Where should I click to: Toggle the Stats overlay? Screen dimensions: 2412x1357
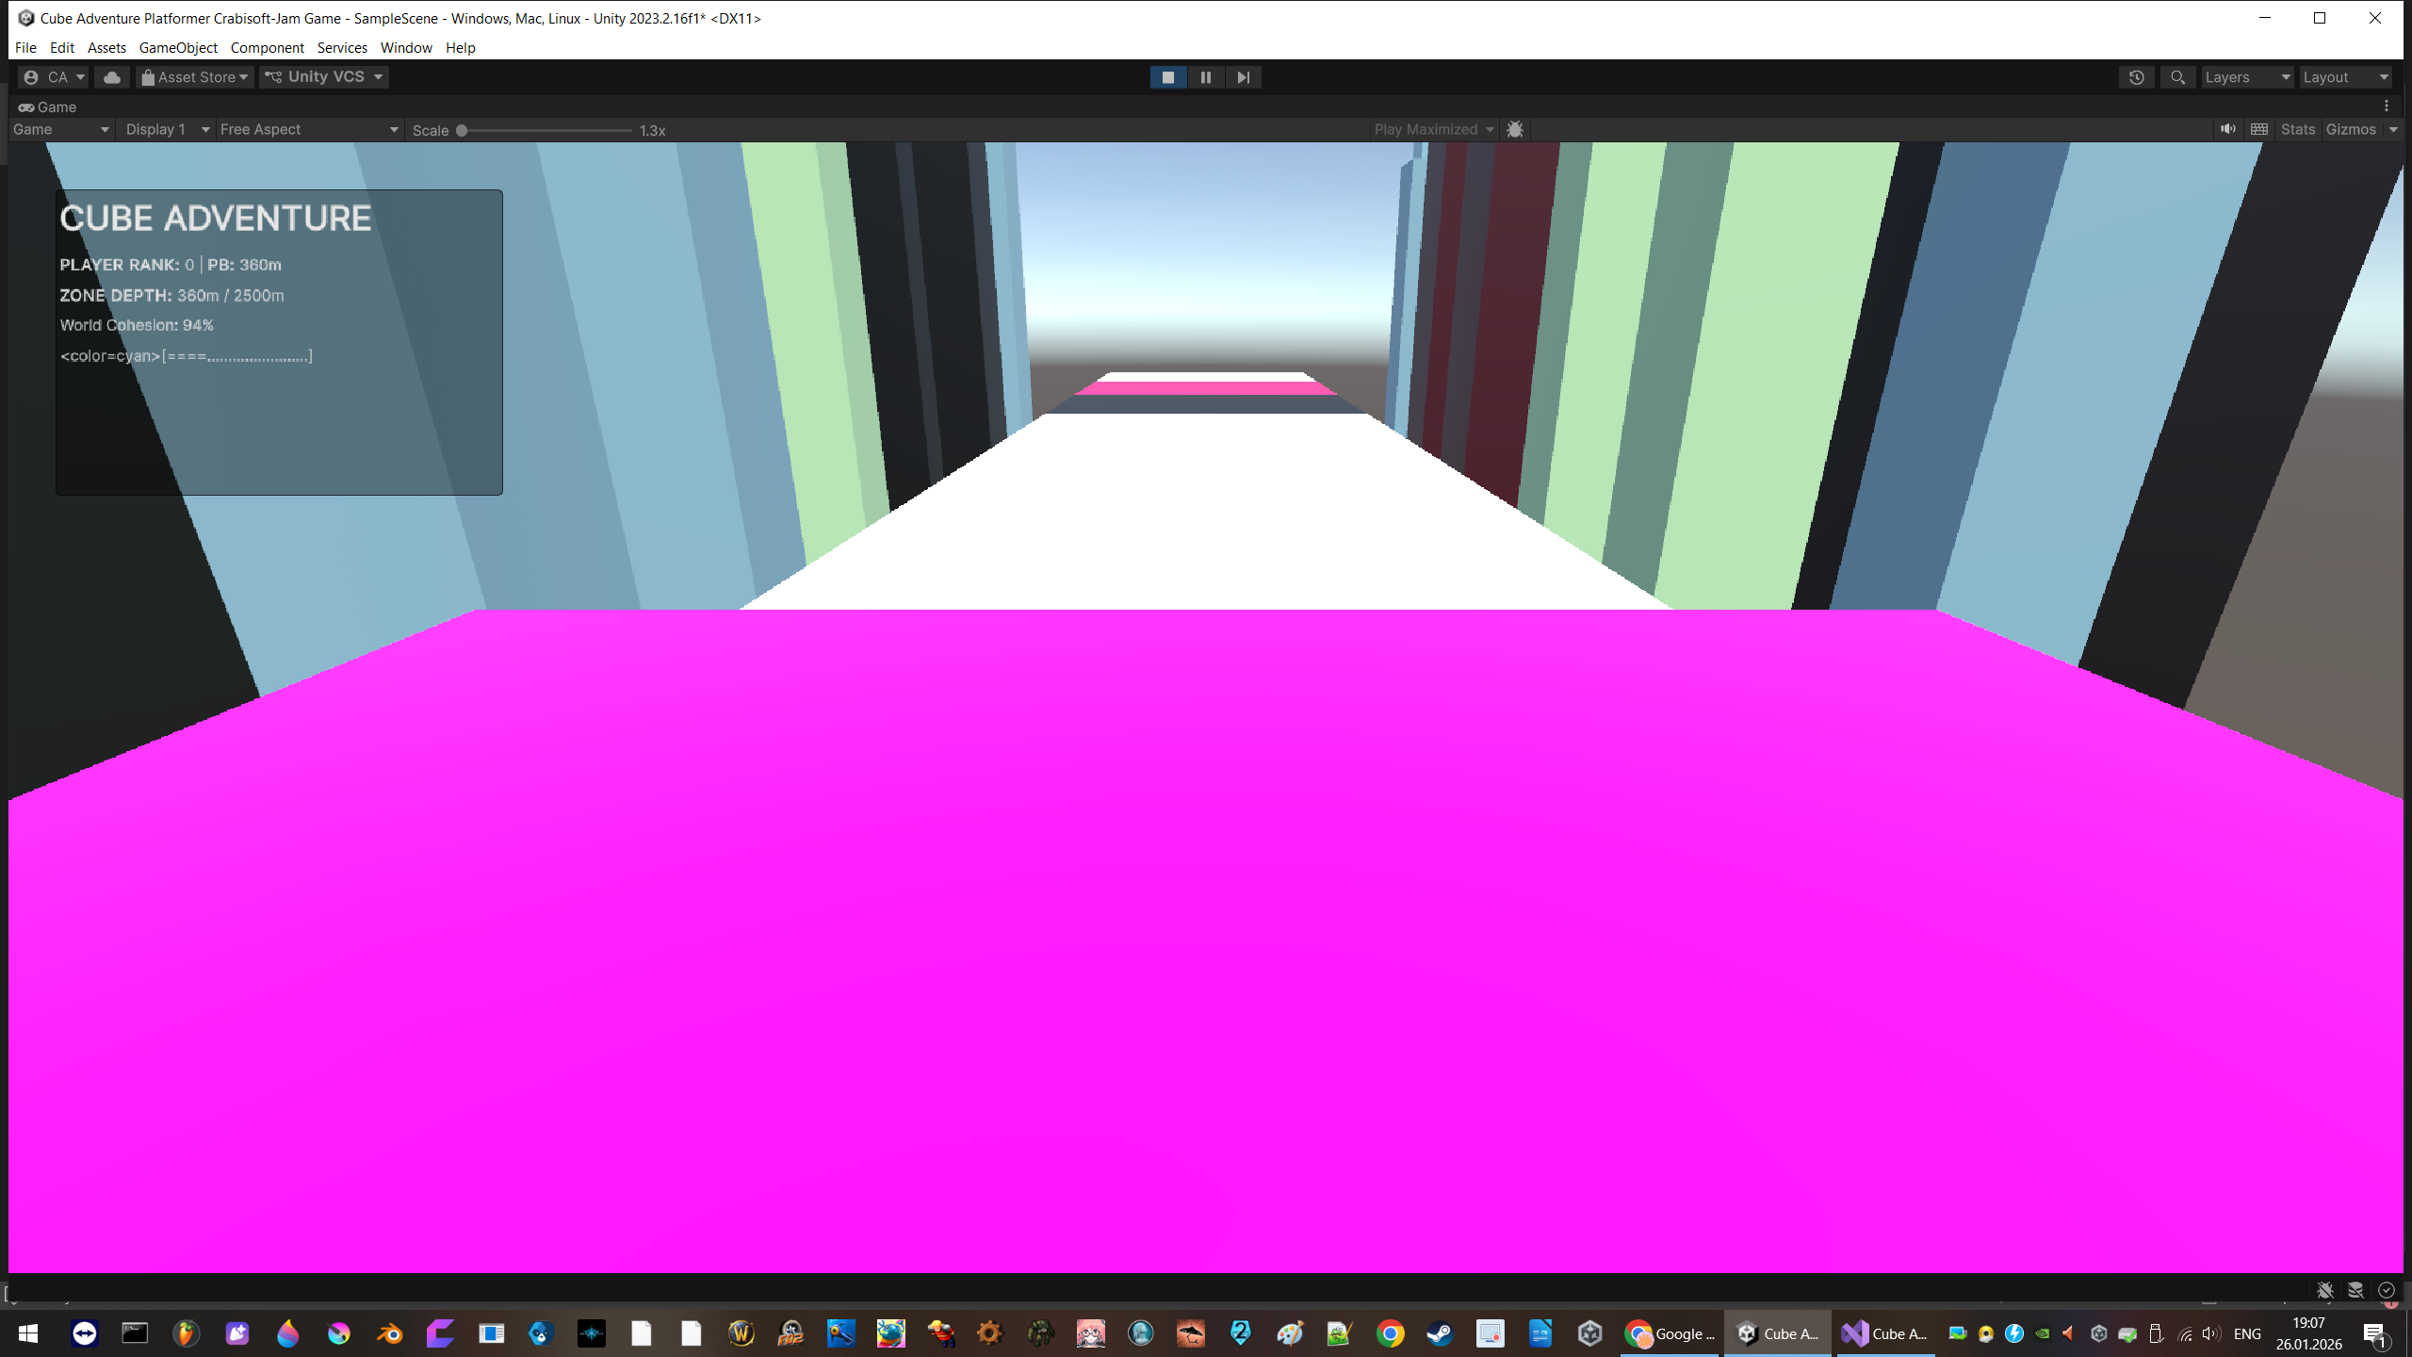2297,129
